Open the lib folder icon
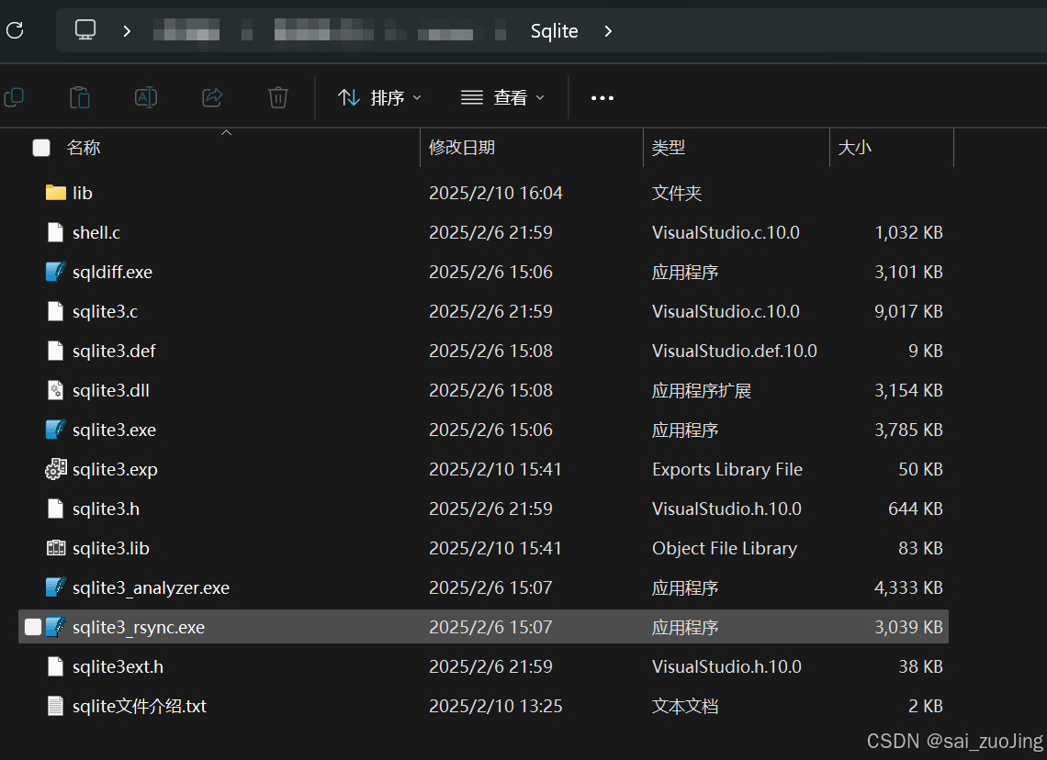 click(55, 193)
